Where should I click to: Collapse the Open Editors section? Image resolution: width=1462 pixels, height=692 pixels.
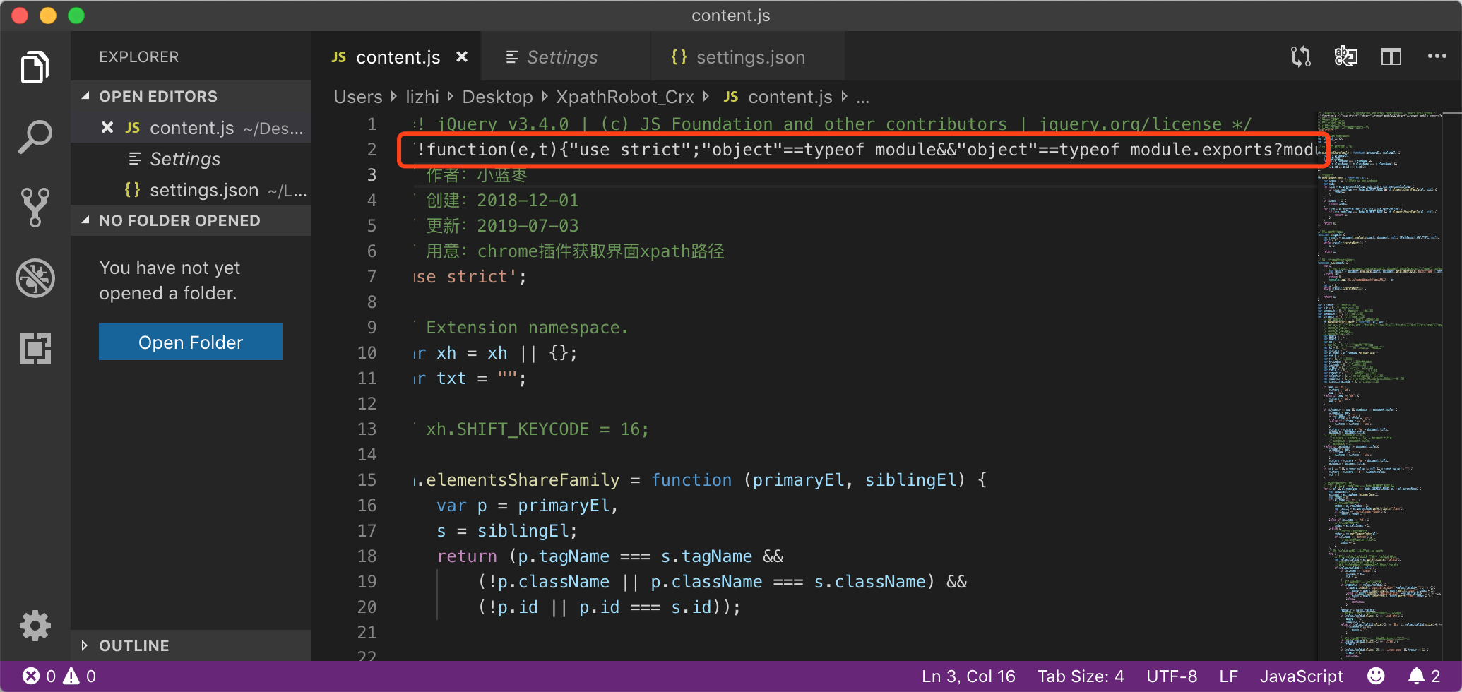[191, 96]
